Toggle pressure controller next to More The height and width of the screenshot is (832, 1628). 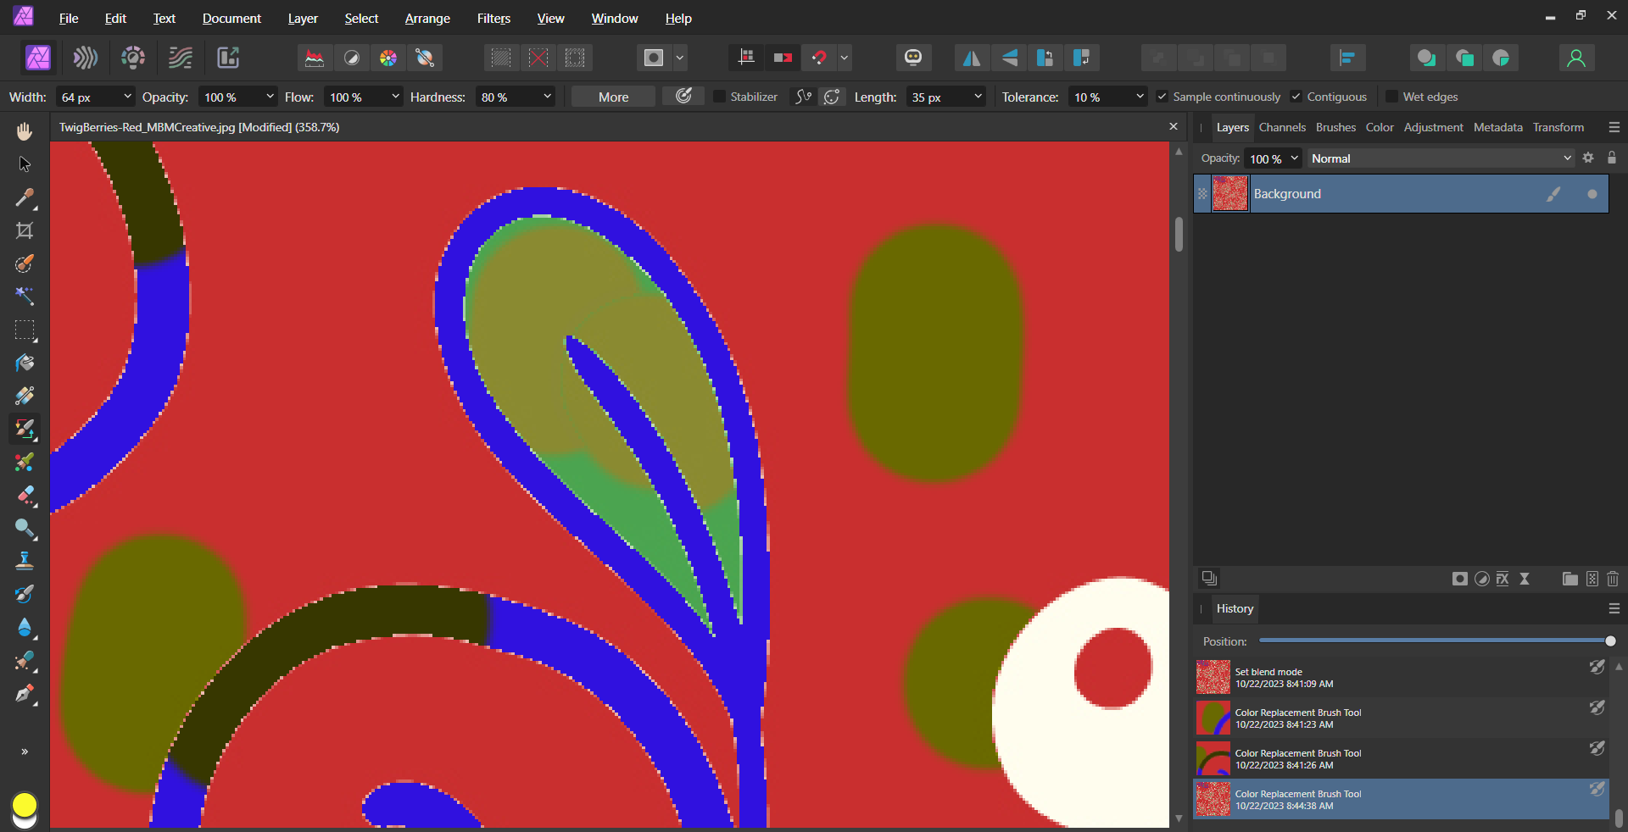(683, 97)
